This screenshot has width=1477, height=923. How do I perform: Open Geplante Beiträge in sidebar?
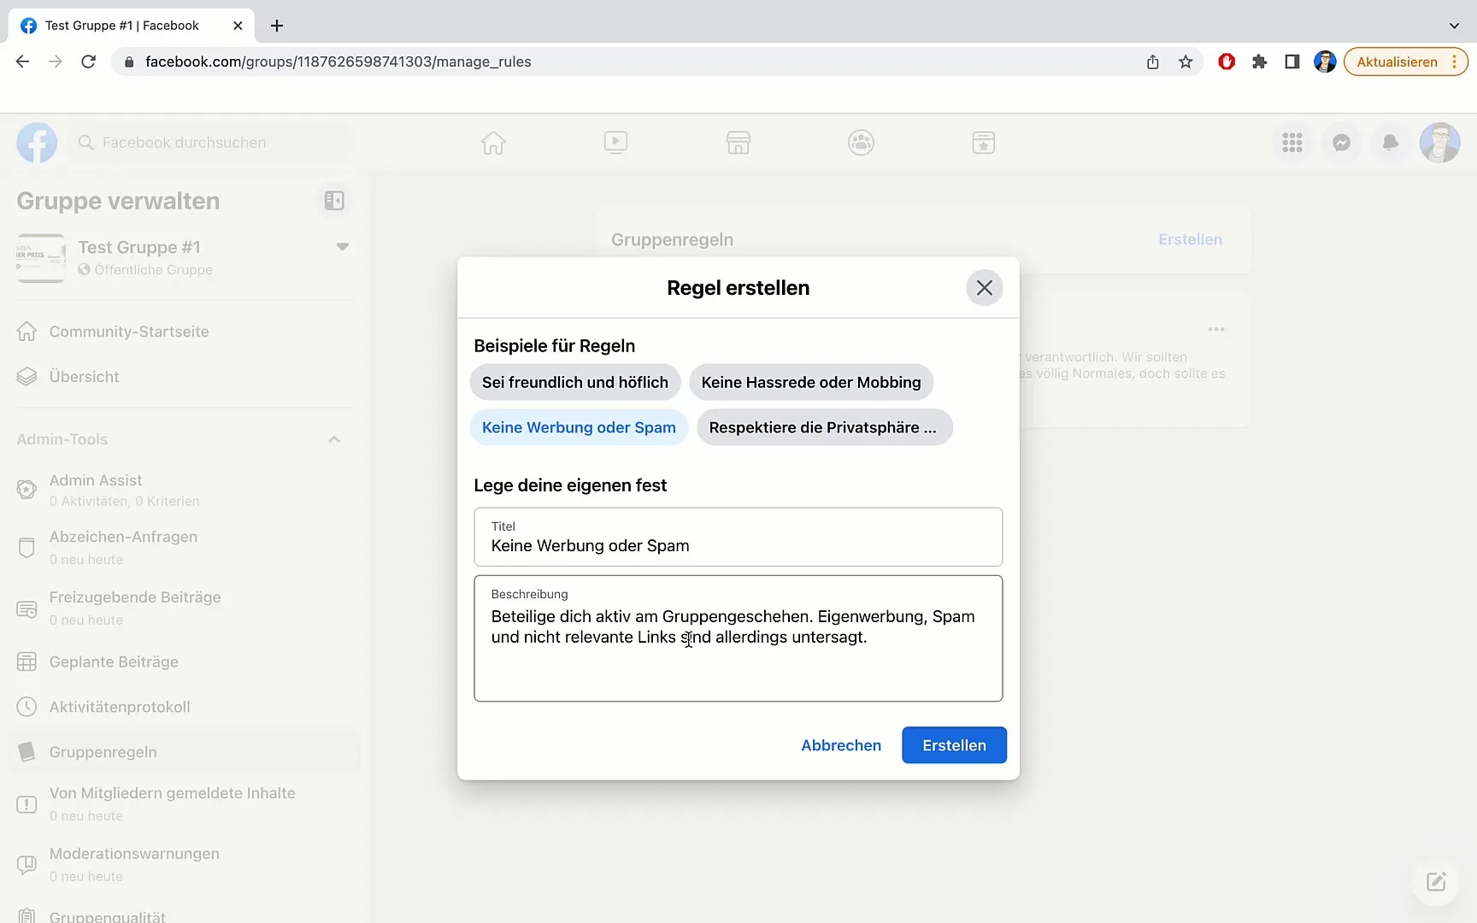click(x=184, y=661)
